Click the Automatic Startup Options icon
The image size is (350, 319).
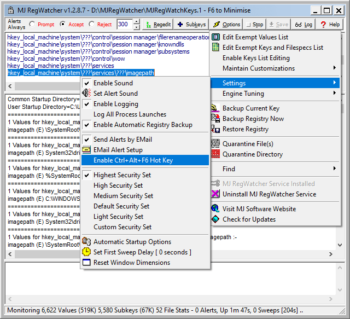pyautogui.click(x=86, y=241)
